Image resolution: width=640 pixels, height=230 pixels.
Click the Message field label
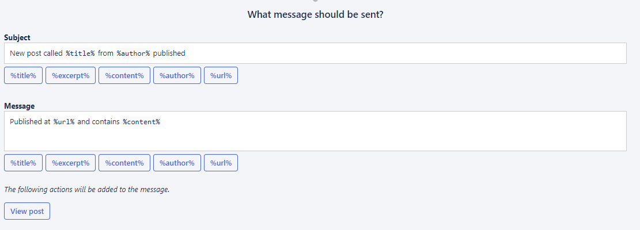click(x=20, y=106)
